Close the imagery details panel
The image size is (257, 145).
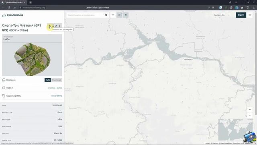(56, 26)
